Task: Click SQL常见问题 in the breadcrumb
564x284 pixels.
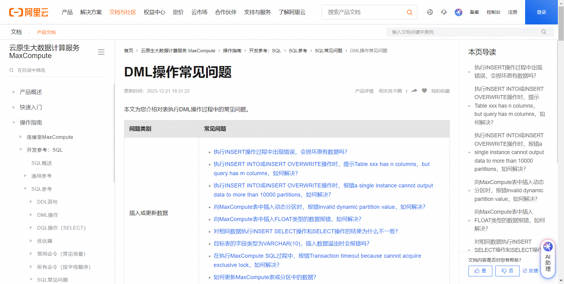Action: point(329,51)
